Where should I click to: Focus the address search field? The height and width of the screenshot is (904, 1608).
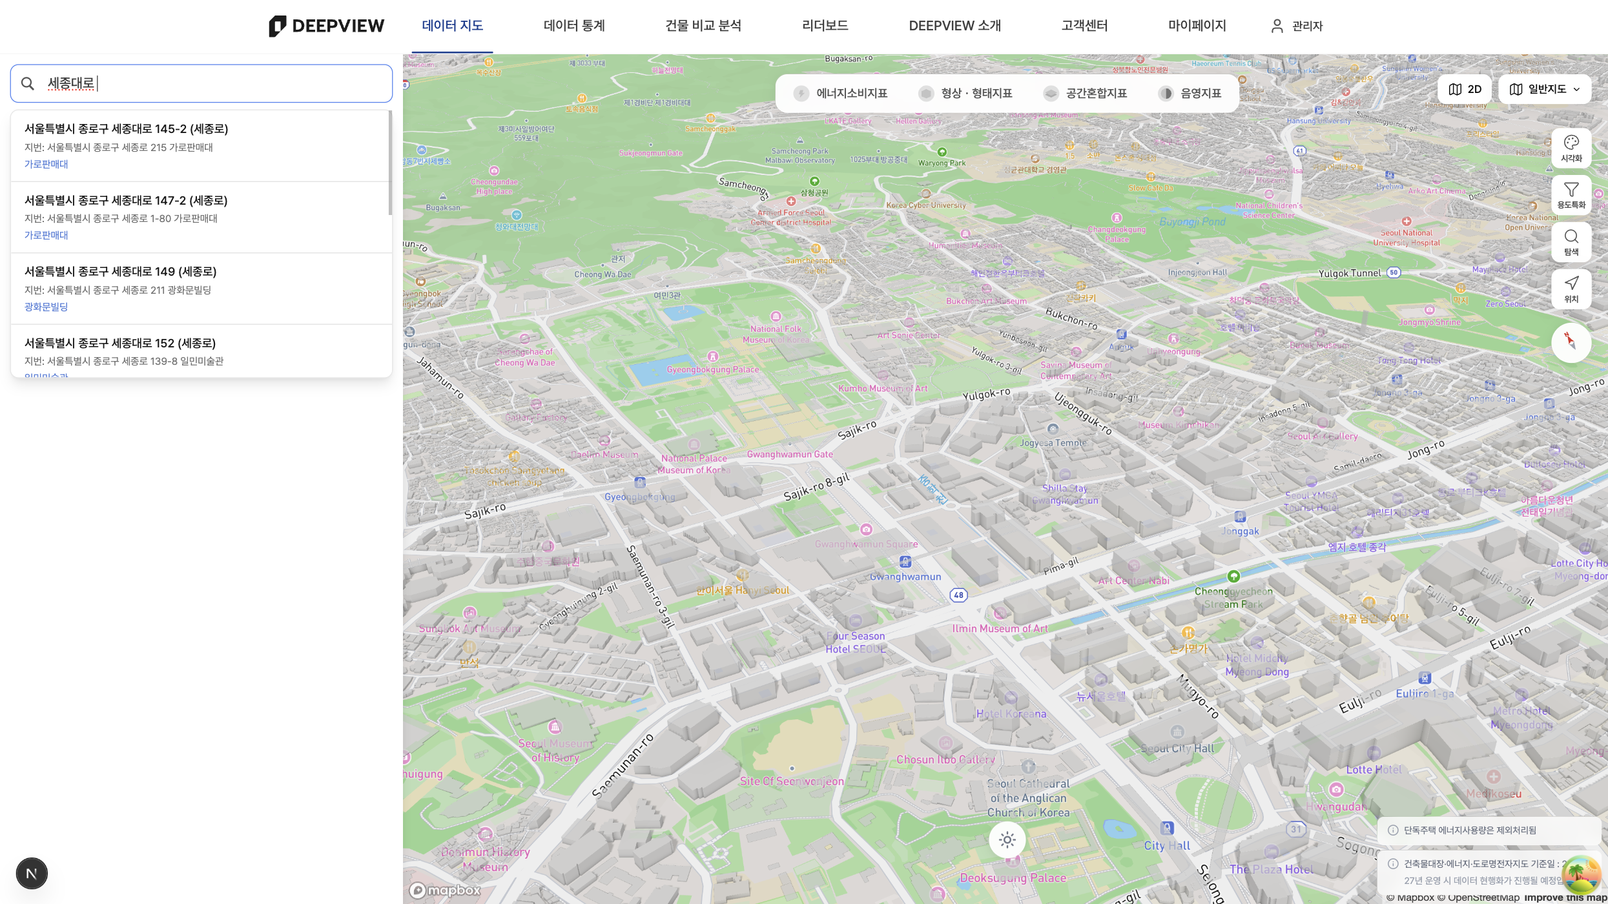(x=201, y=83)
